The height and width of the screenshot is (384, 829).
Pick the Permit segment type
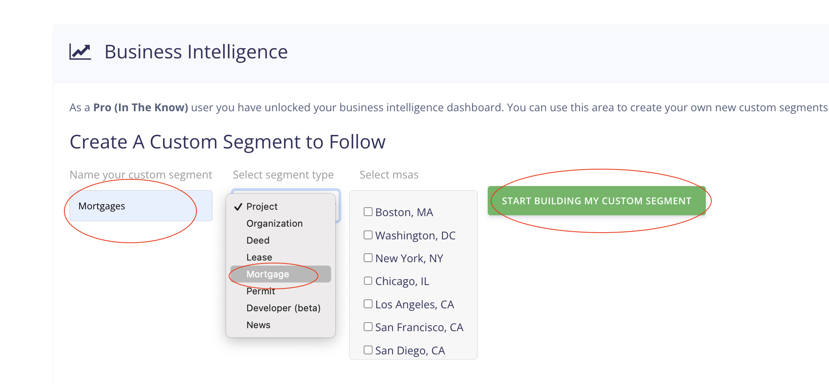click(261, 291)
